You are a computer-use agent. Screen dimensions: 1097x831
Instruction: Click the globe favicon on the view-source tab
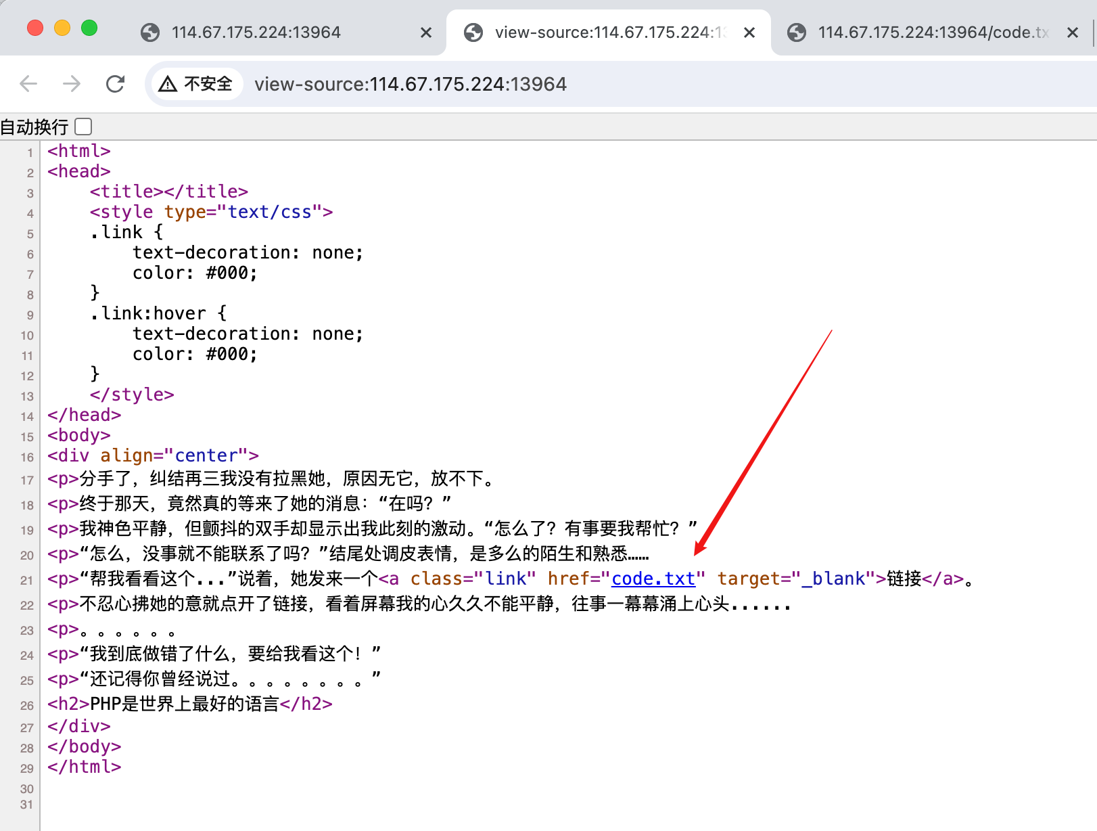pos(473,32)
